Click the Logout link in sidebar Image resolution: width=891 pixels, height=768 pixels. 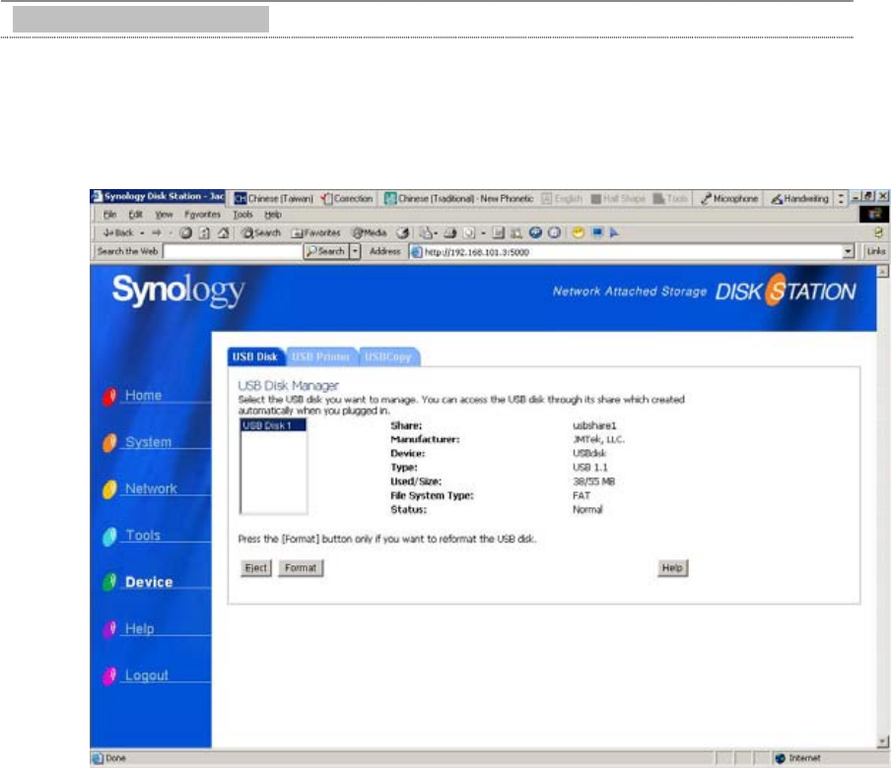[147, 675]
